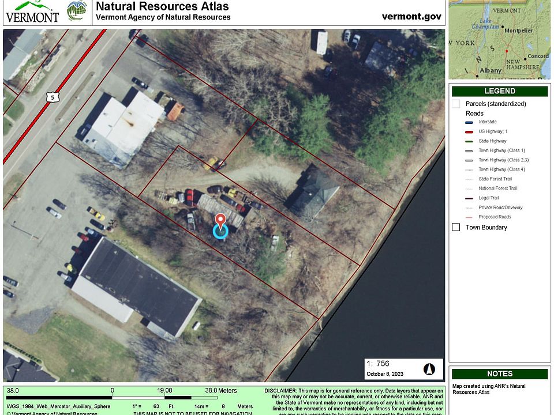Click the date October 8, 2023
This screenshot has height=415, width=554.
(x=385, y=374)
